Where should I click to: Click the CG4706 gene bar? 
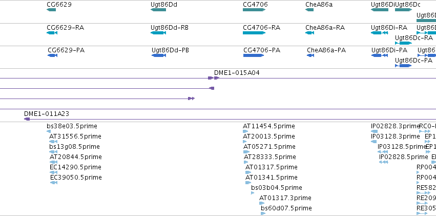point(254,10)
